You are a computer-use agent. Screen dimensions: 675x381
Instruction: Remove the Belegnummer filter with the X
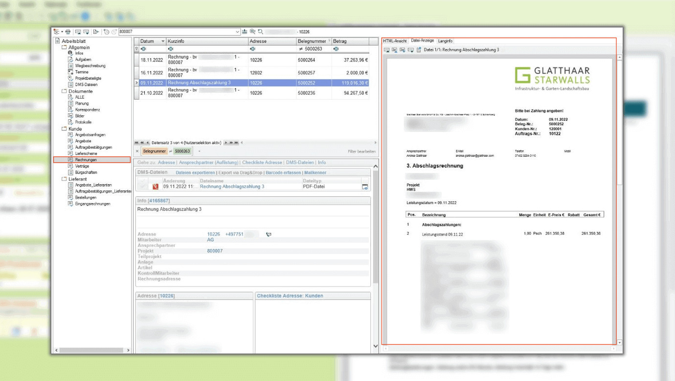click(x=137, y=151)
